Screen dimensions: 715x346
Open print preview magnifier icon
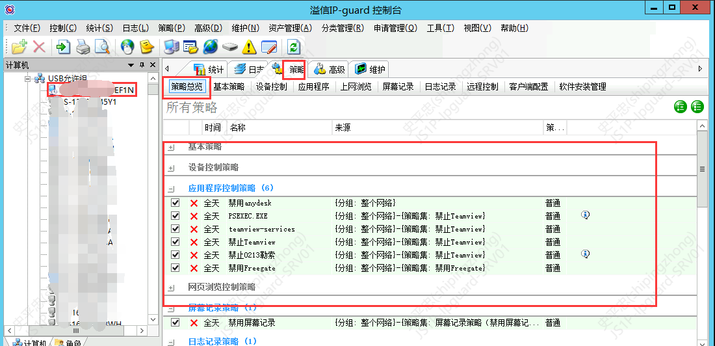[102, 47]
